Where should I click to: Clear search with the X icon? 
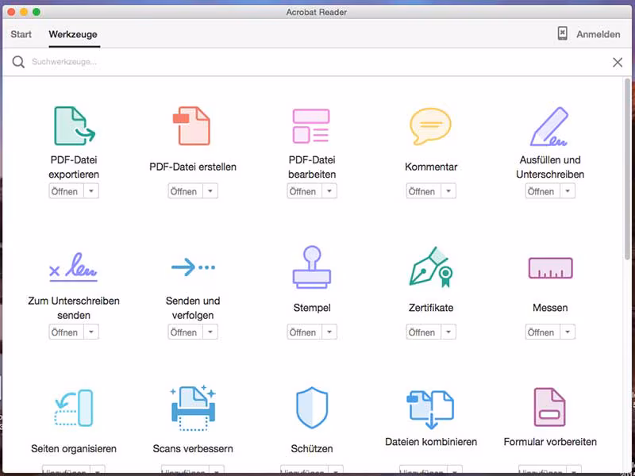point(618,62)
